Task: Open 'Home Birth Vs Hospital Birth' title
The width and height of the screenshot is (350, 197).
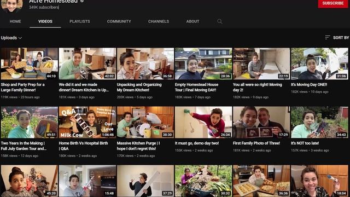Action: tap(83, 146)
